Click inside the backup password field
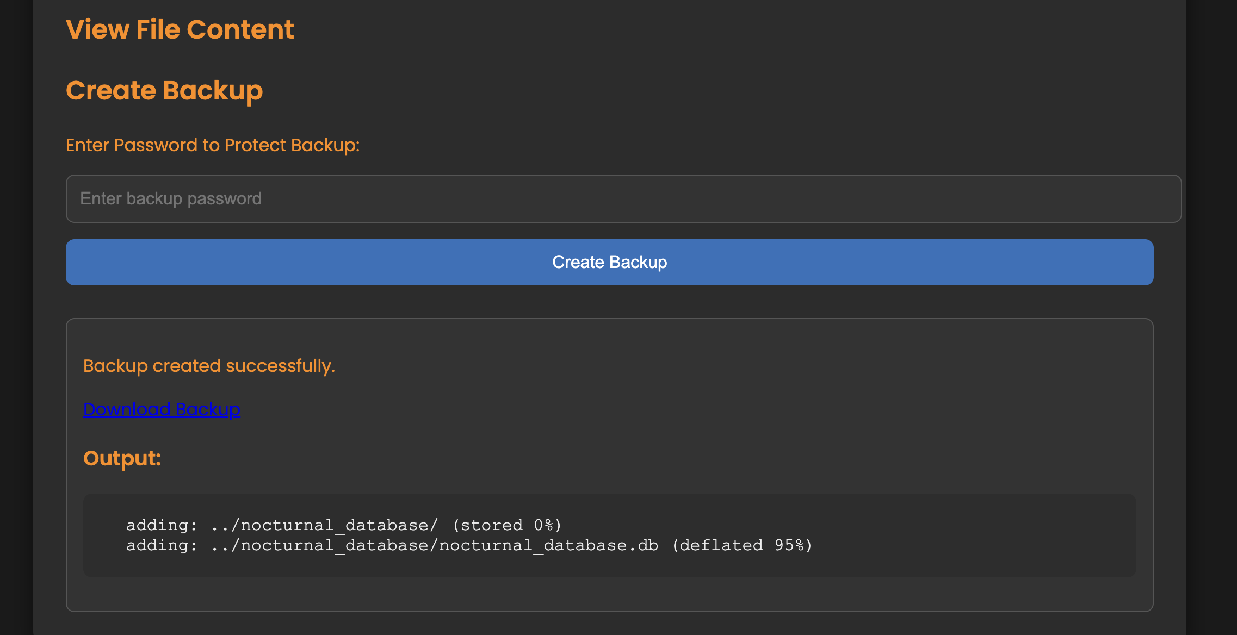Screen dimensions: 1237x635 click(609, 198)
